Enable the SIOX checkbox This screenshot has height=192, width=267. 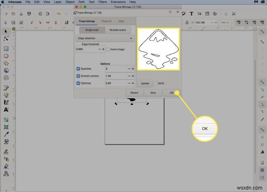[x=155, y=83]
